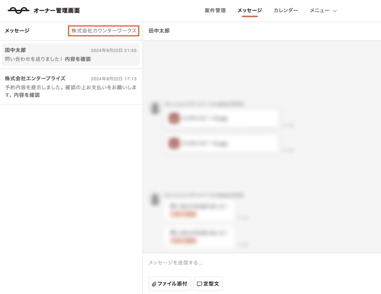
Task: Click the red circle icon in the topmost chat card
Action: pyautogui.click(x=174, y=118)
